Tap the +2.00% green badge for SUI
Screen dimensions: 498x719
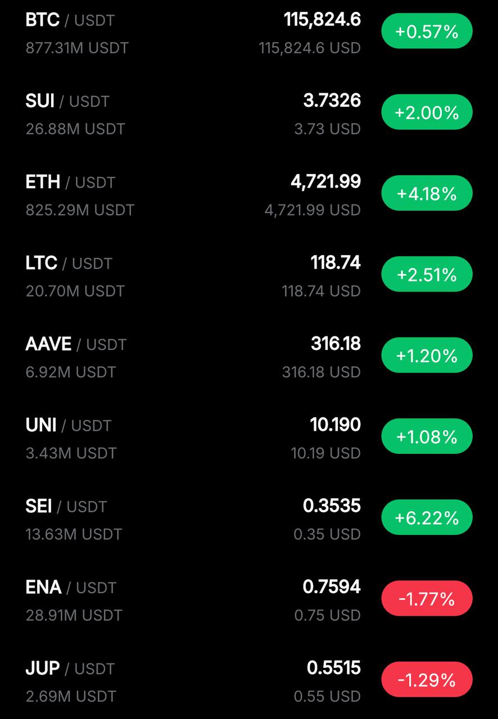[427, 112]
